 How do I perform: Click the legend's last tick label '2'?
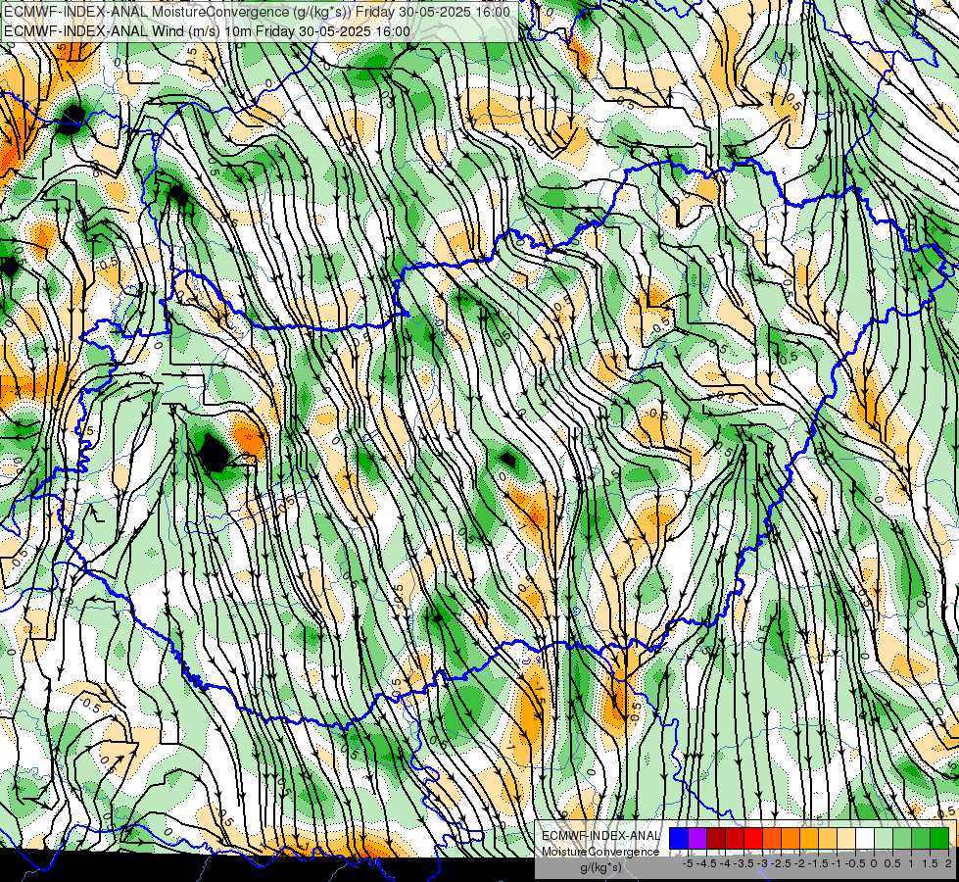click(x=948, y=863)
